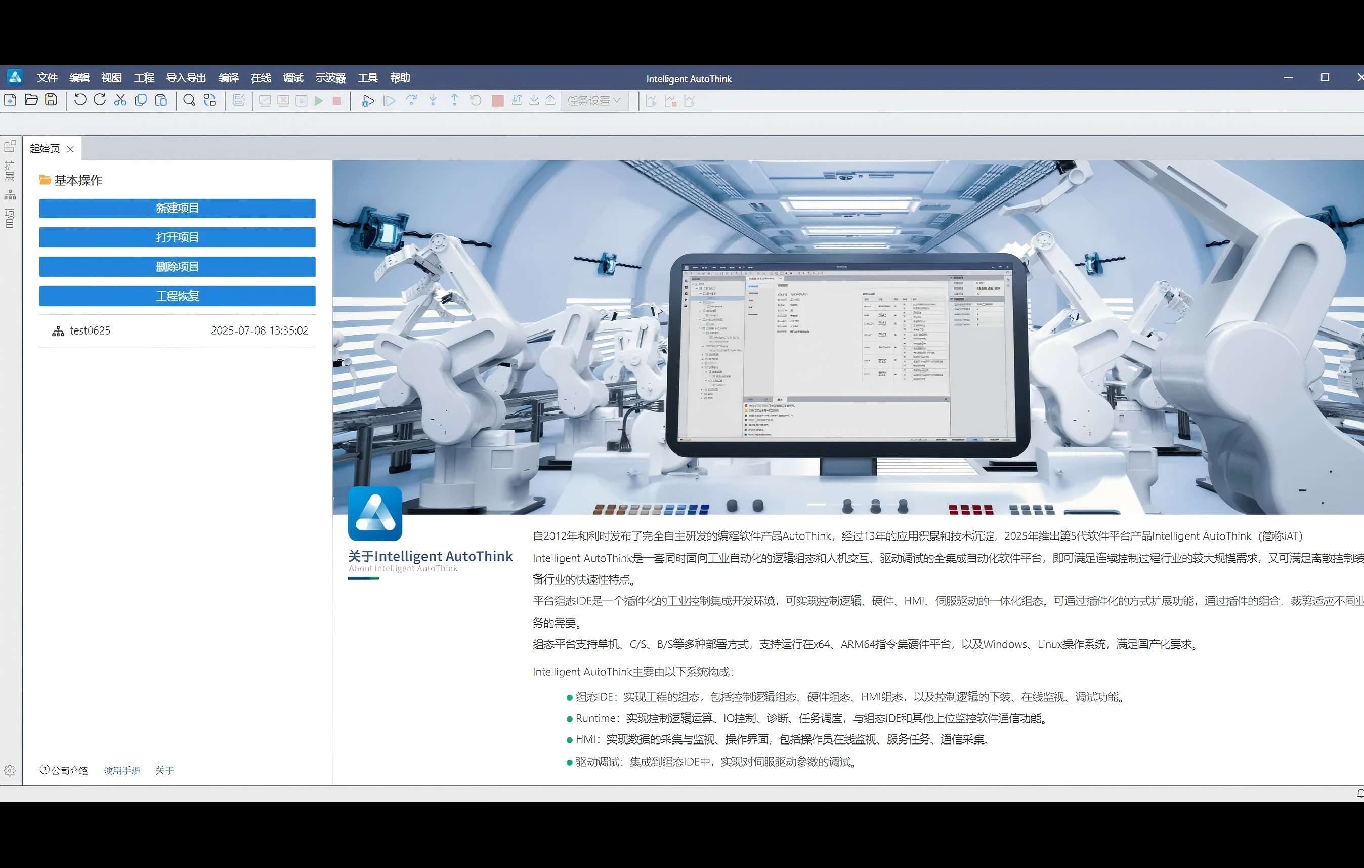The height and width of the screenshot is (868, 1364).
Task: Click the new file toolbar icon
Action: tap(10, 100)
